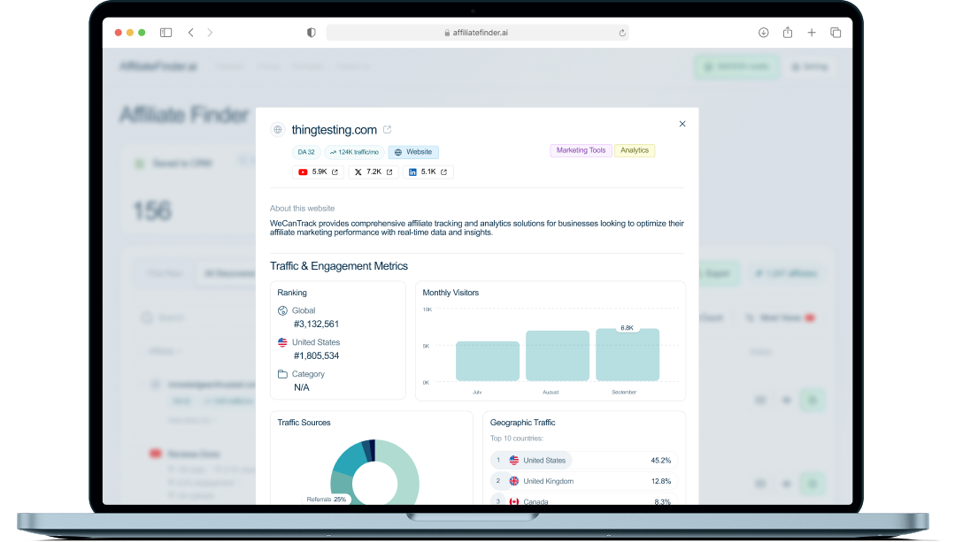
Task: Click the blurred AffiliateFinder.ai logo in background
Action: coord(158,66)
